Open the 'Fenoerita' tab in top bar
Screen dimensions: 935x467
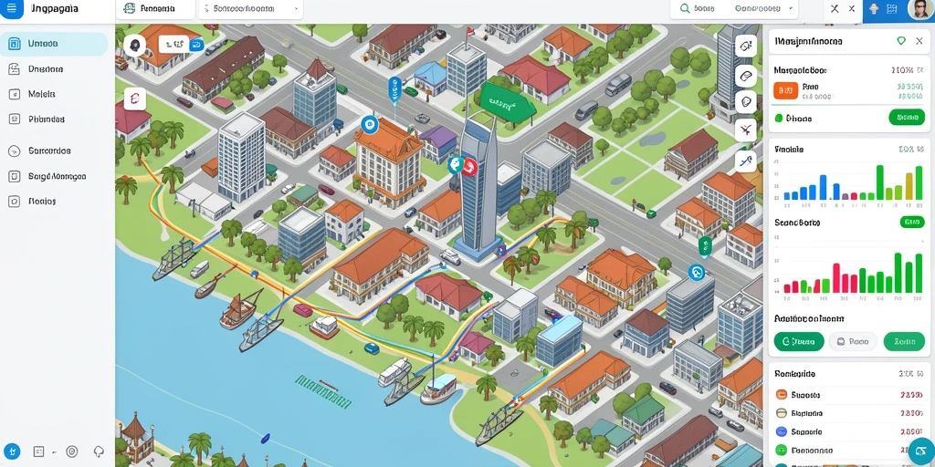click(x=154, y=9)
